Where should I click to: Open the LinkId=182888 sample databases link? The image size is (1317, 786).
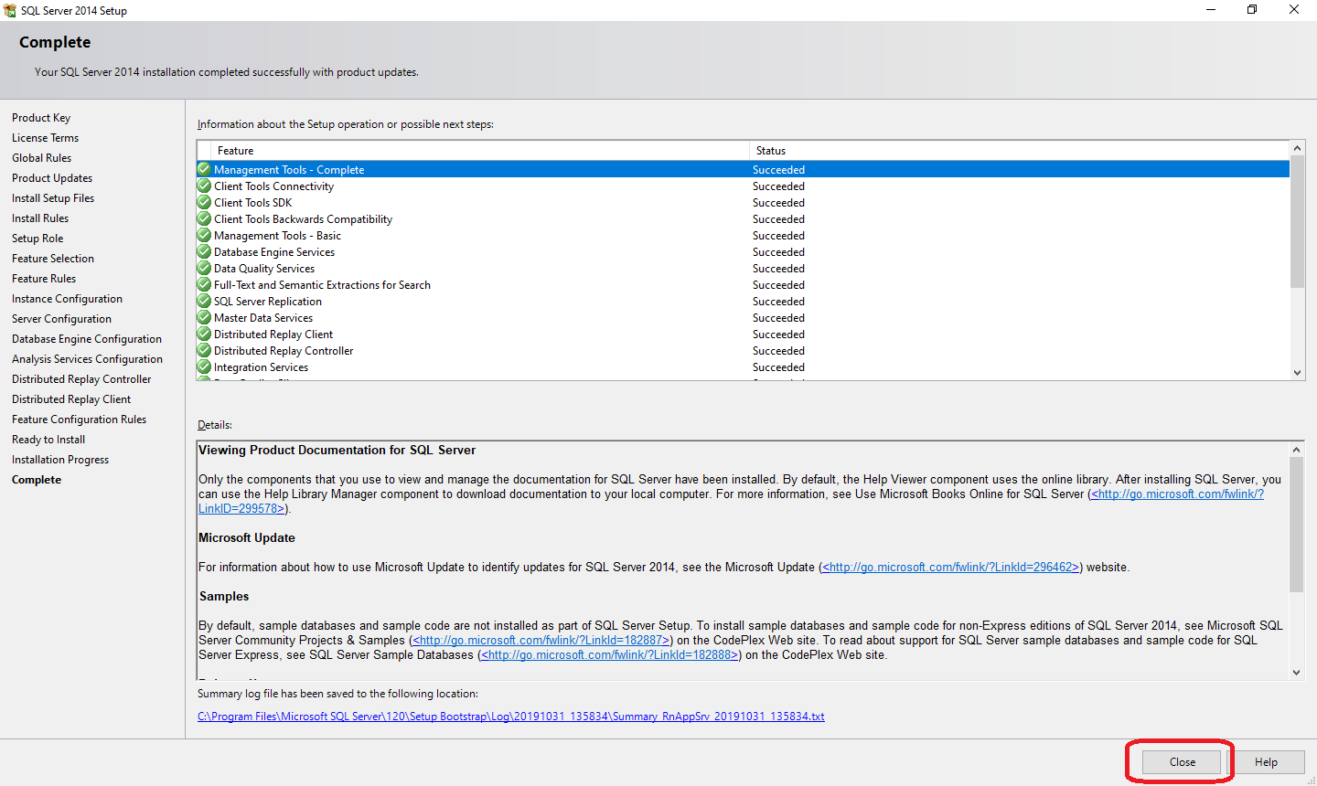point(610,655)
